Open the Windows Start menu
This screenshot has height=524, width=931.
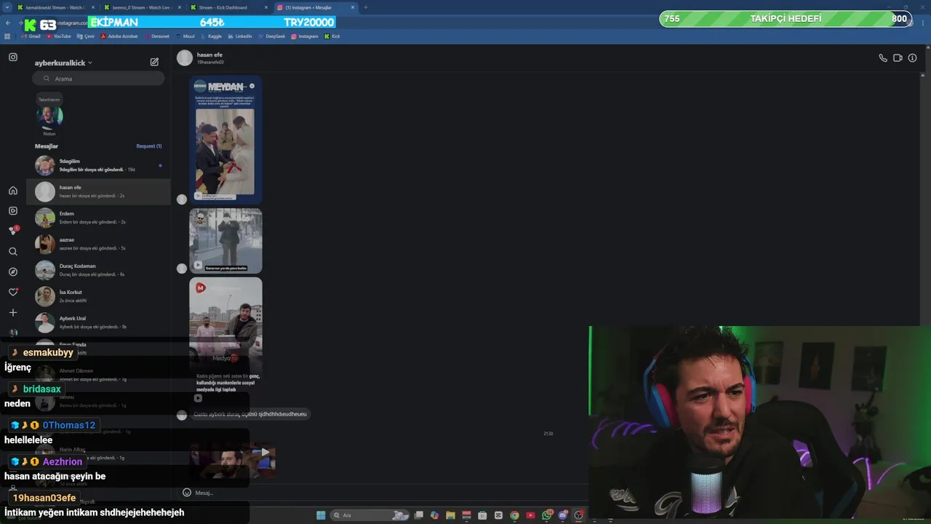pos(321,515)
